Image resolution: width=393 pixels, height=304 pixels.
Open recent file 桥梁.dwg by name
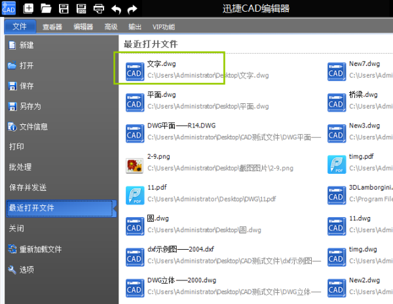pos(364,95)
